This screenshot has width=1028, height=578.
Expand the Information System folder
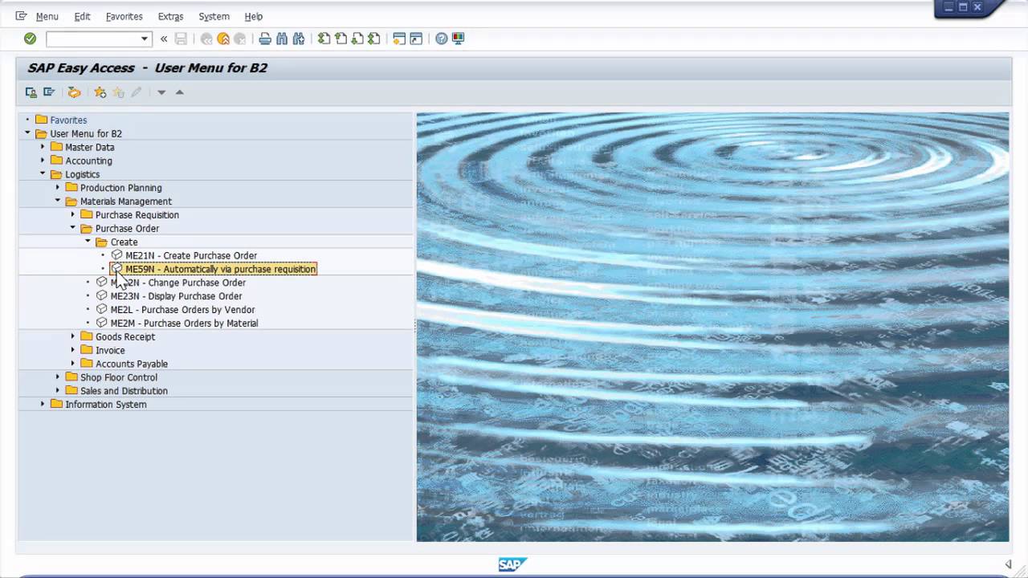tap(43, 404)
